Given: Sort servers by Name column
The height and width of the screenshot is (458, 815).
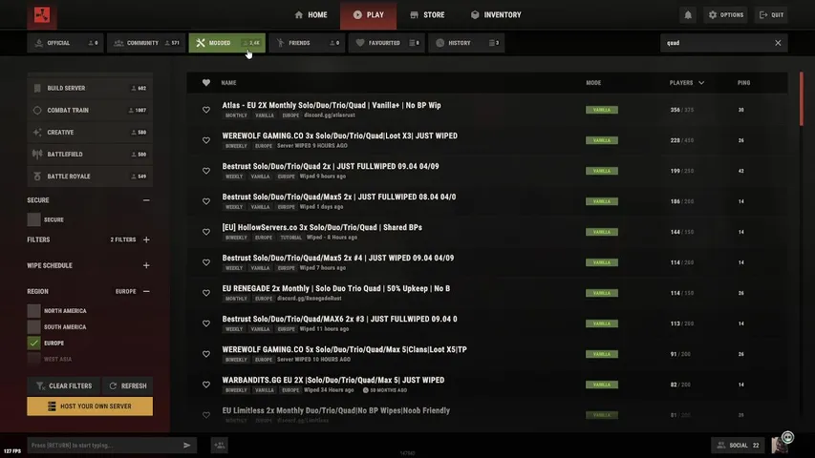Looking at the screenshot, I should tap(228, 83).
